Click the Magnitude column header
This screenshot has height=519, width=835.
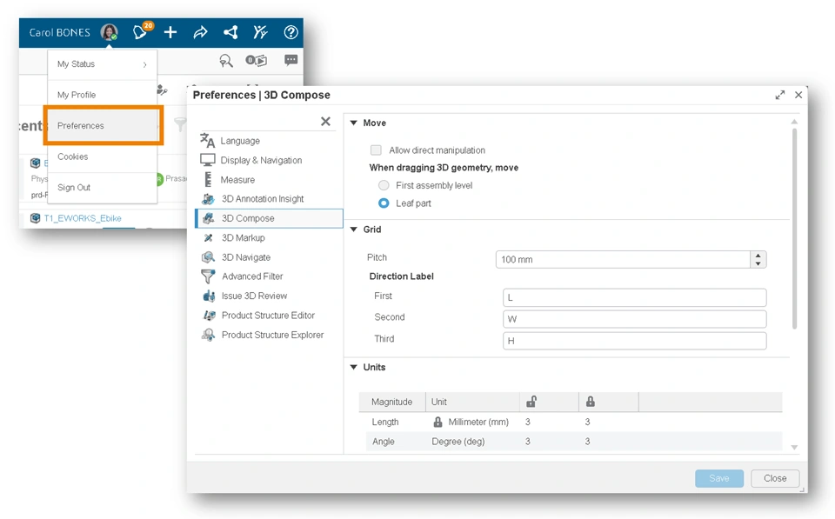(392, 402)
